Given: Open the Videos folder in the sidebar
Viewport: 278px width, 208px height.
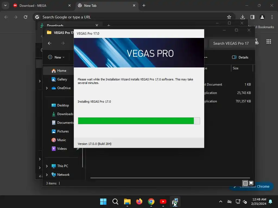Looking at the screenshot, I should pos(59,149).
